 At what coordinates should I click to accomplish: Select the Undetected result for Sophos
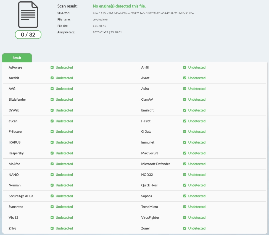(x=197, y=196)
